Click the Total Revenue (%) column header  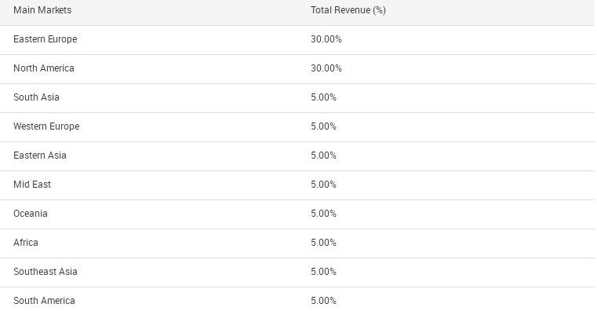pyautogui.click(x=348, y=10)
